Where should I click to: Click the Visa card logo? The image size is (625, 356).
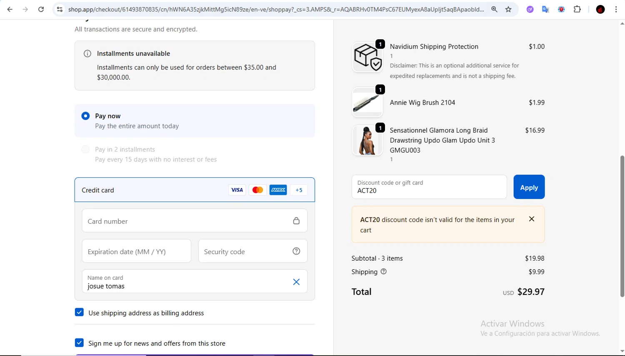(x=237, y=190)
